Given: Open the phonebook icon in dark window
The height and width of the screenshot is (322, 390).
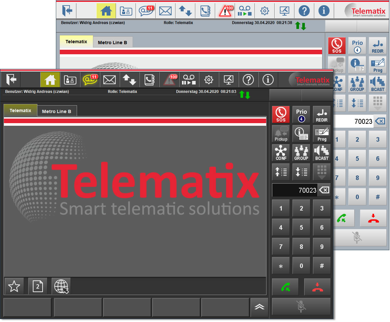Looking at the screenshot, I should [149, 79].
